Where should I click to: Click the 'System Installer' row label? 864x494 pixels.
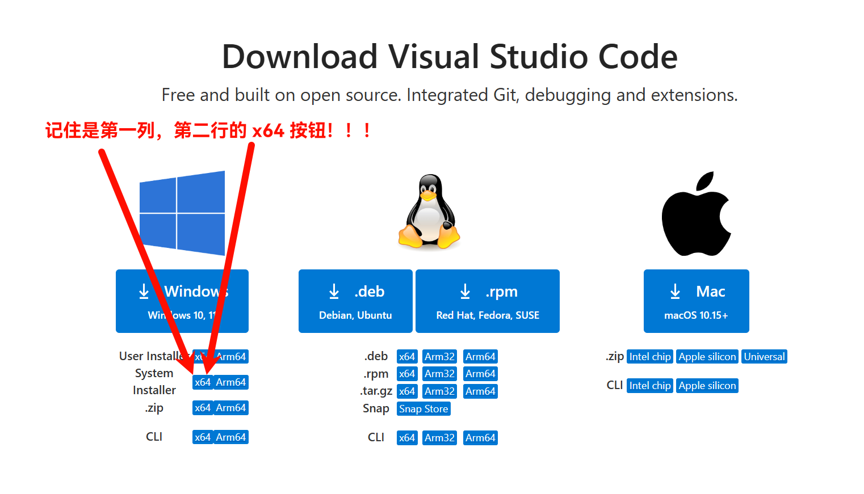point(154,382)
